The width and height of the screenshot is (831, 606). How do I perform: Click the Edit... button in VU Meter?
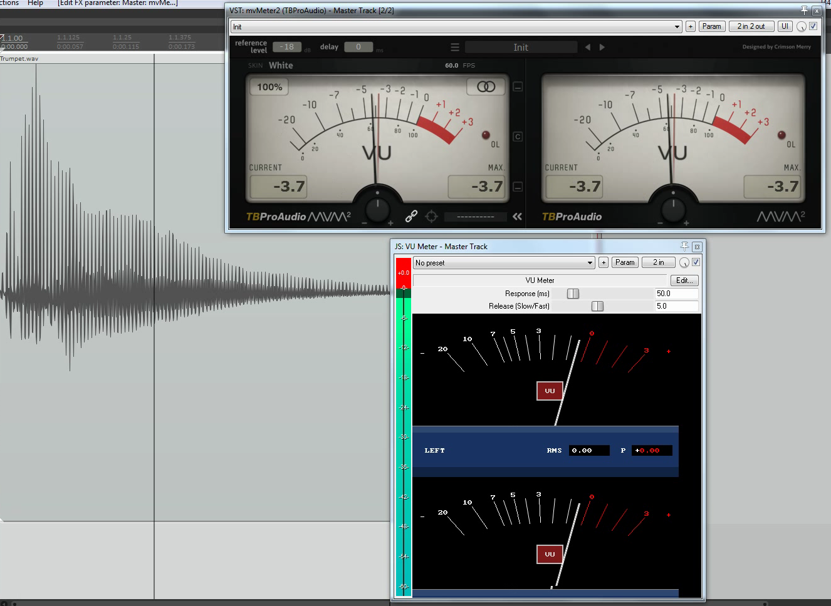684,280
